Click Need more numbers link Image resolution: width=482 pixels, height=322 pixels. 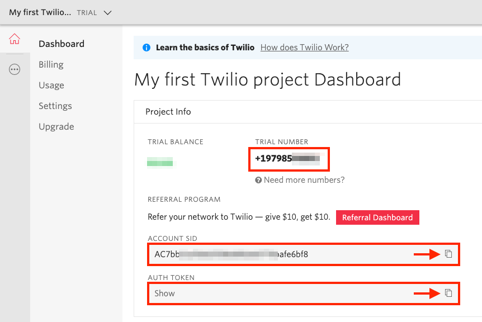[x=304, y=180]
